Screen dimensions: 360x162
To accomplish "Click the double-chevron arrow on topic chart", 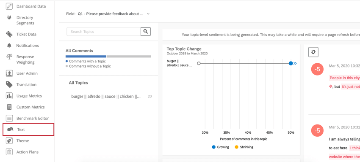I will coord(295,63).
